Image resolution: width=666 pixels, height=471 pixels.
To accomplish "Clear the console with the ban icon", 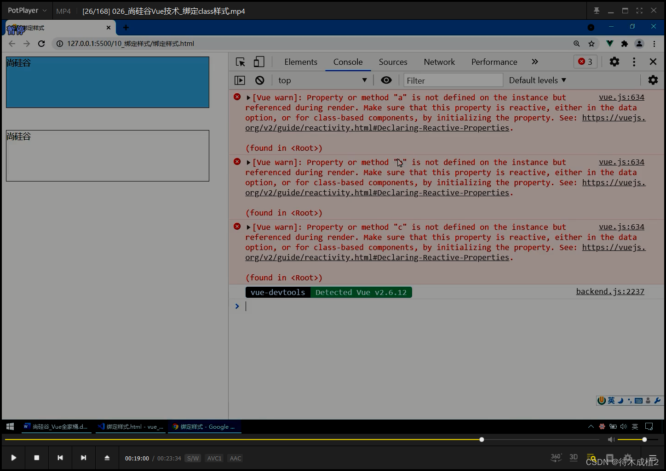I will tap(260, 80).
